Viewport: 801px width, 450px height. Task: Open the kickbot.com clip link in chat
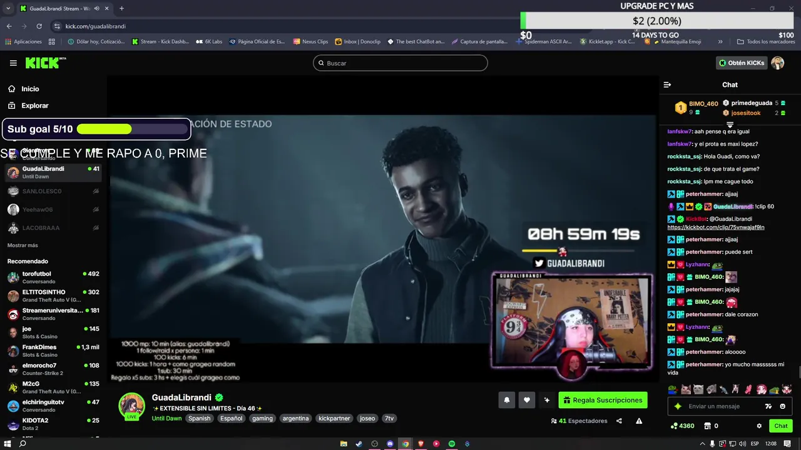coord(716,227)
